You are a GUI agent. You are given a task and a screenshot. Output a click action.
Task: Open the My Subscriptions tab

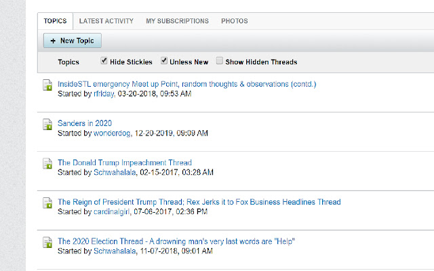click(x=178, y=21)
